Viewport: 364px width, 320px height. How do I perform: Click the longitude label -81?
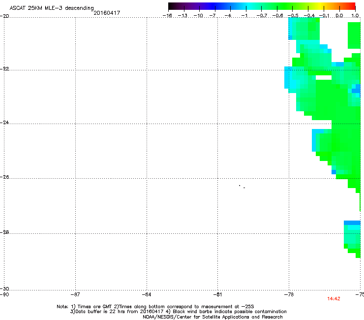pyautogui.click(x=217, y=294)
